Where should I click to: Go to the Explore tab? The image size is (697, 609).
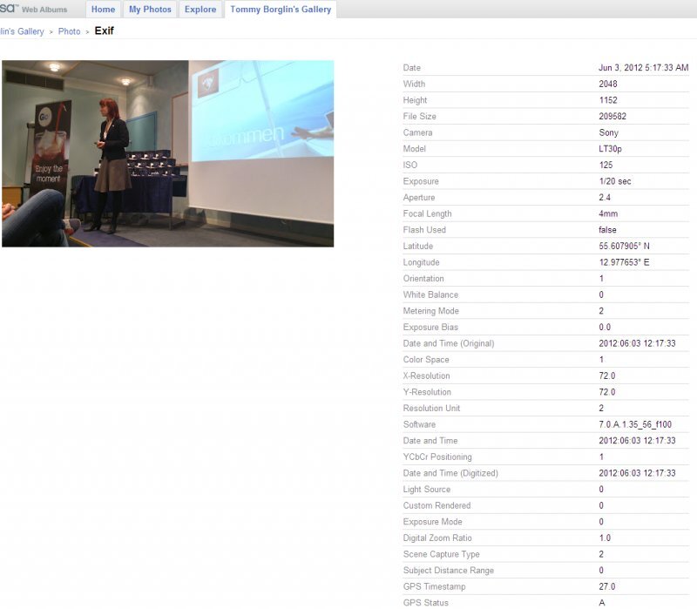200,10
